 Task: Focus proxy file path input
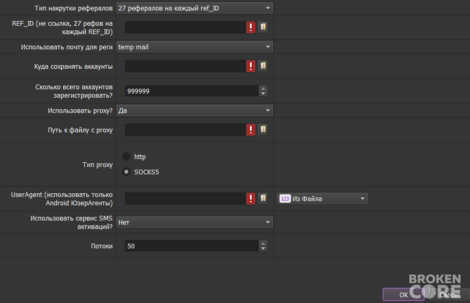(185, 130)
